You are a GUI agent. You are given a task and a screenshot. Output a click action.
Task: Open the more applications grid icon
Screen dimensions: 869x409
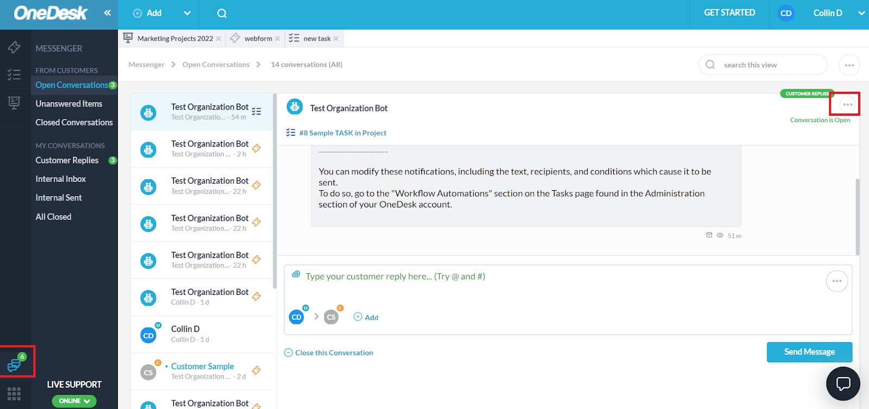coord(14,394)
